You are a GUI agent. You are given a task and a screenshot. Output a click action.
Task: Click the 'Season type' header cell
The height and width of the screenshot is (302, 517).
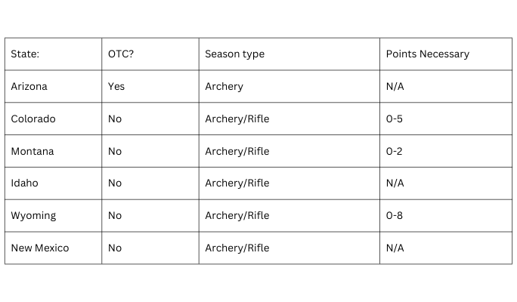234,54
